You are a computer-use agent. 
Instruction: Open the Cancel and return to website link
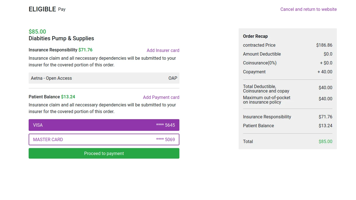[x=308, y=9]
